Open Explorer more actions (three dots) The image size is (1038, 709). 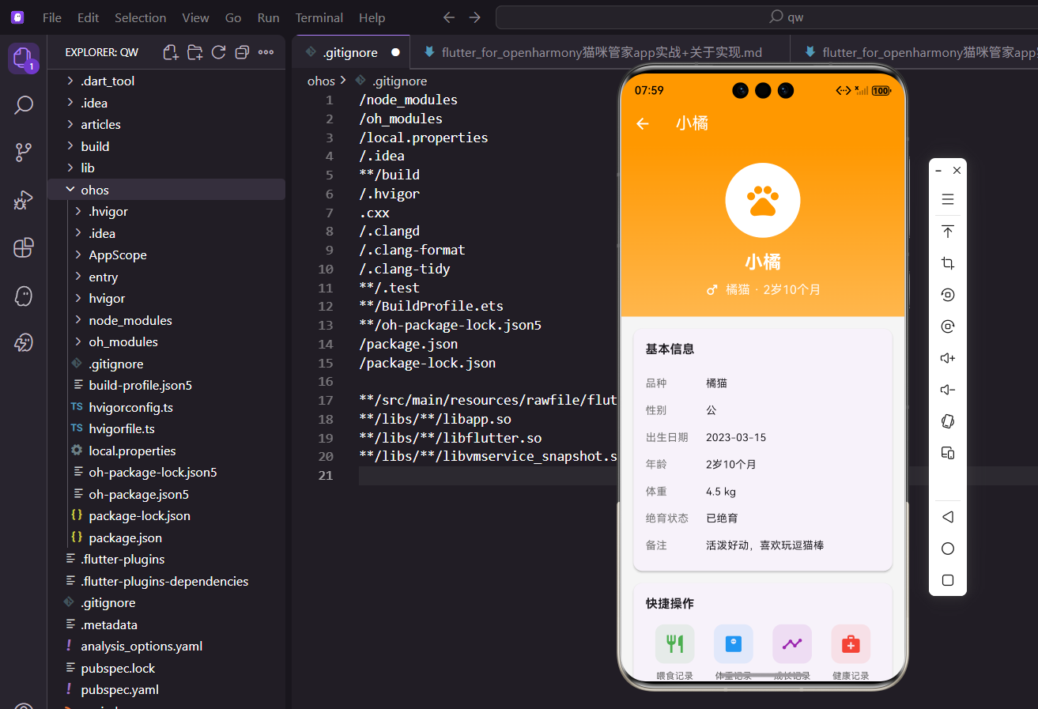click(x=266, y=52)
